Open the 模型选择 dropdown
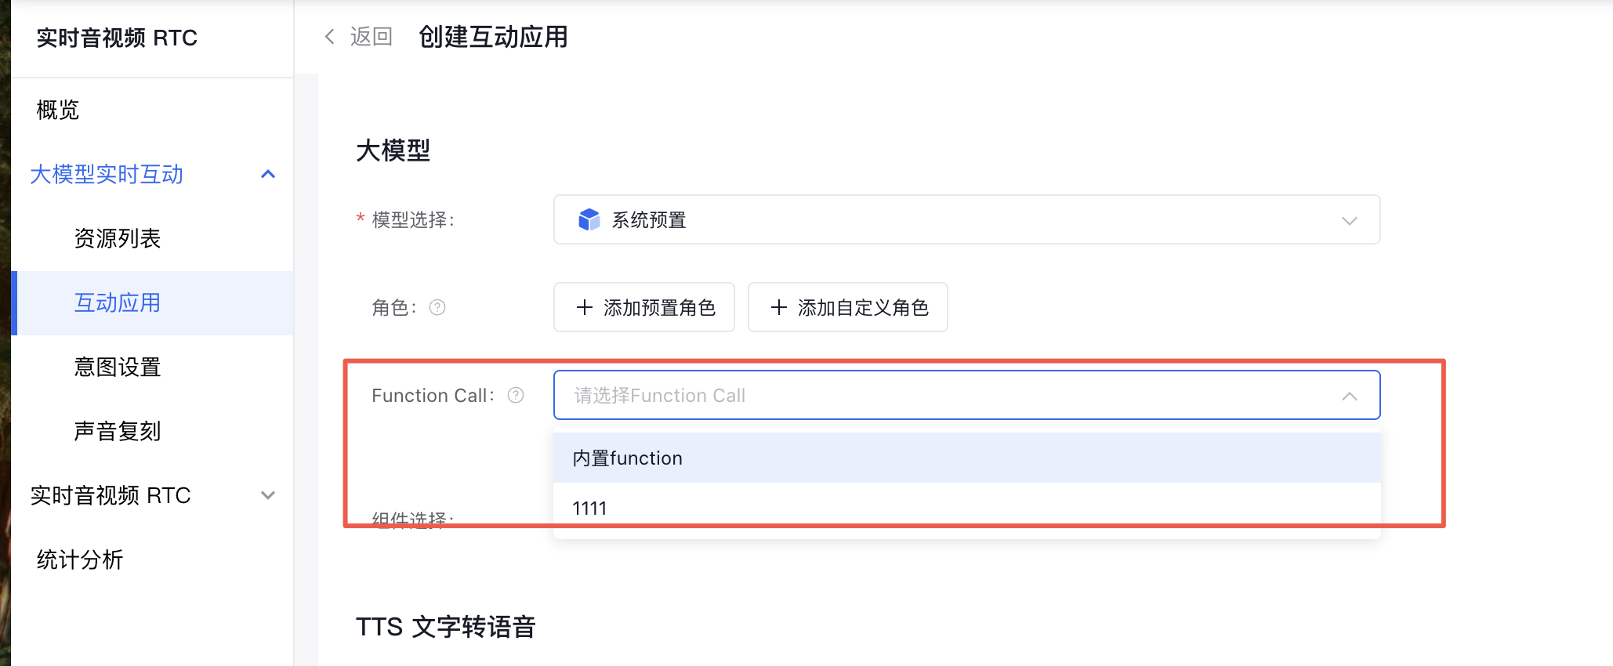1613x666 pixels. click(966, 220)
